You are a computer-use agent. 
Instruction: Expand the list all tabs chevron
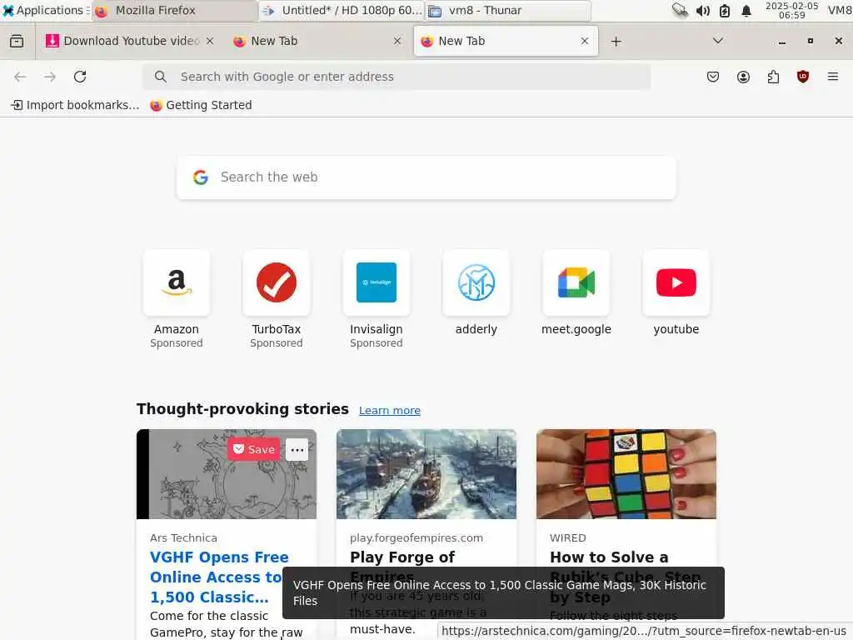718,41
